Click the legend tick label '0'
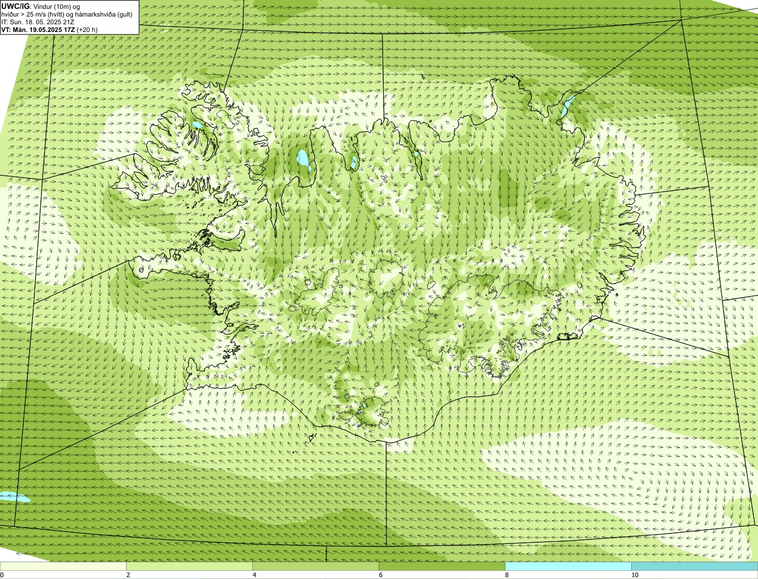The height and width of the screenshot is (579, 758). (2, 575)
